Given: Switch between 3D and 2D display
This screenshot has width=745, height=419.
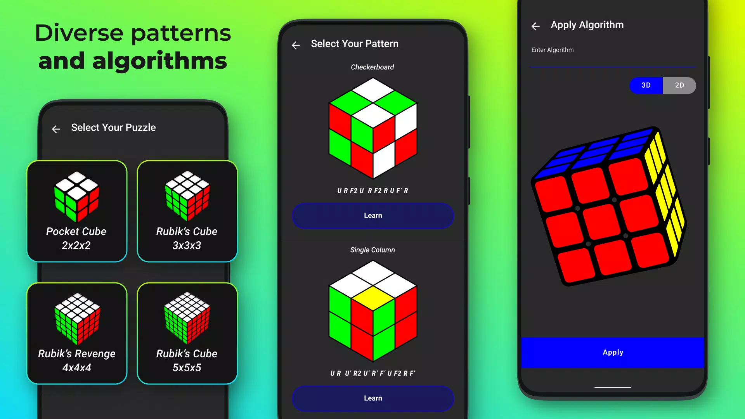Looking at the screenshot, I should click(663, 85).
